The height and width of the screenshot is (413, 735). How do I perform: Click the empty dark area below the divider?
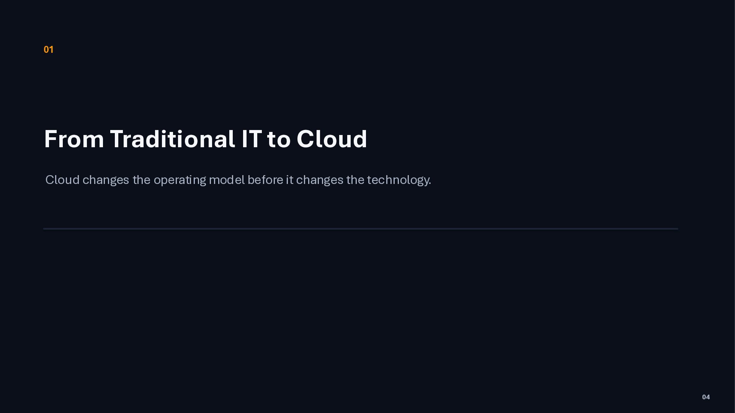pos(361,314)
